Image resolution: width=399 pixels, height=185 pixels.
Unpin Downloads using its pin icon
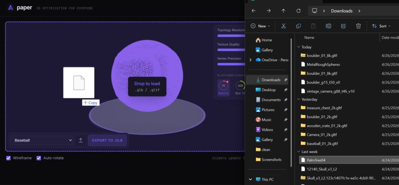click(x=286, y=80)
